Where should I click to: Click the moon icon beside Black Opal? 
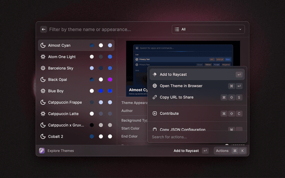click(x=43, y=80)
